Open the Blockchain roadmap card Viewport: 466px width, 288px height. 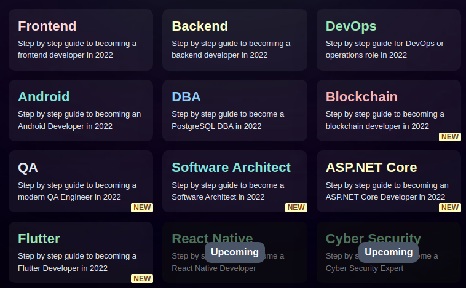pyautogui.click(x=389, y=111)
